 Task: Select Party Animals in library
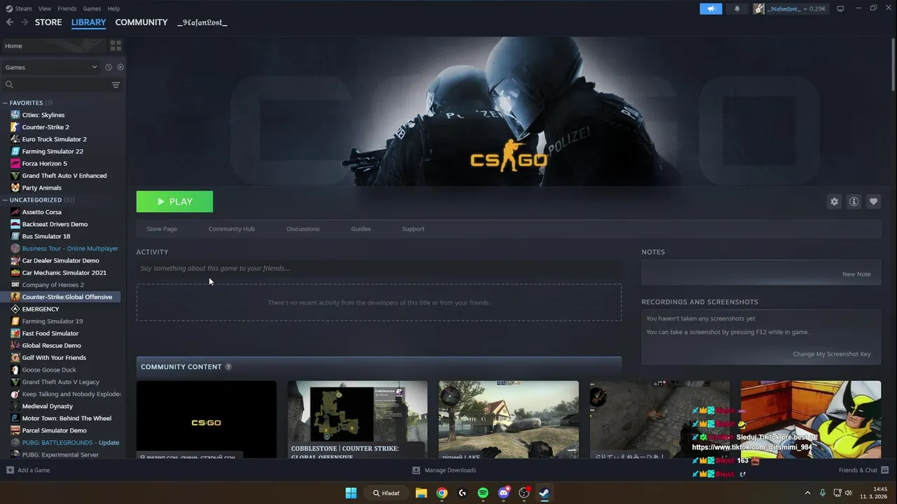[x=41, y=188]
